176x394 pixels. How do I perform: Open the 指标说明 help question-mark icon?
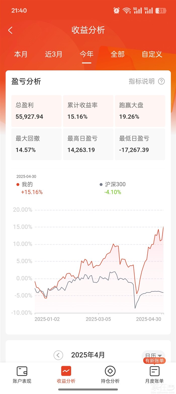tap(161, 81)
